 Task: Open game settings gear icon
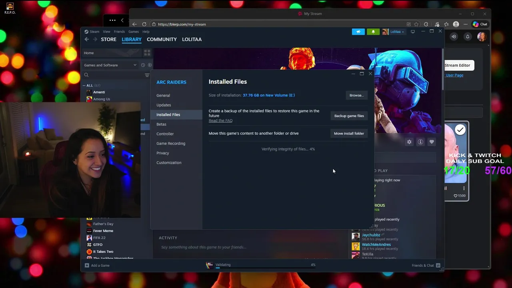pos(409,142)
